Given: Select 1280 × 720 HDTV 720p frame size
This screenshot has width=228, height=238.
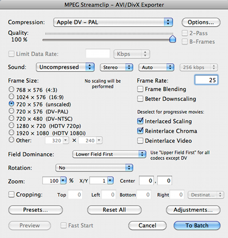Looking at the screenshot, I should click(11, 125).
